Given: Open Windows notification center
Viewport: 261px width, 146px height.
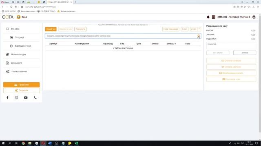Looking at the screenshot, I should tap(257, 143).
